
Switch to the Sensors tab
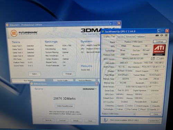pos(120,37)
